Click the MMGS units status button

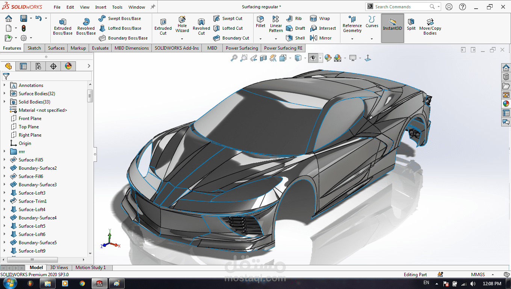pos(478,275)
